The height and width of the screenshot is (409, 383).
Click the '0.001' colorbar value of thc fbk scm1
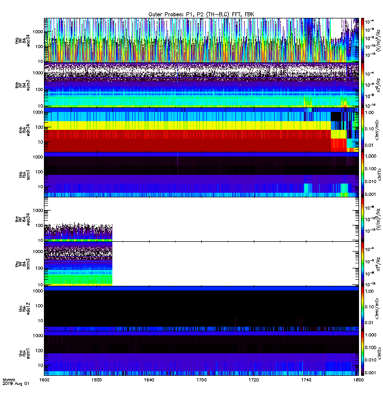pyautogui.click(x=371, y=373)
